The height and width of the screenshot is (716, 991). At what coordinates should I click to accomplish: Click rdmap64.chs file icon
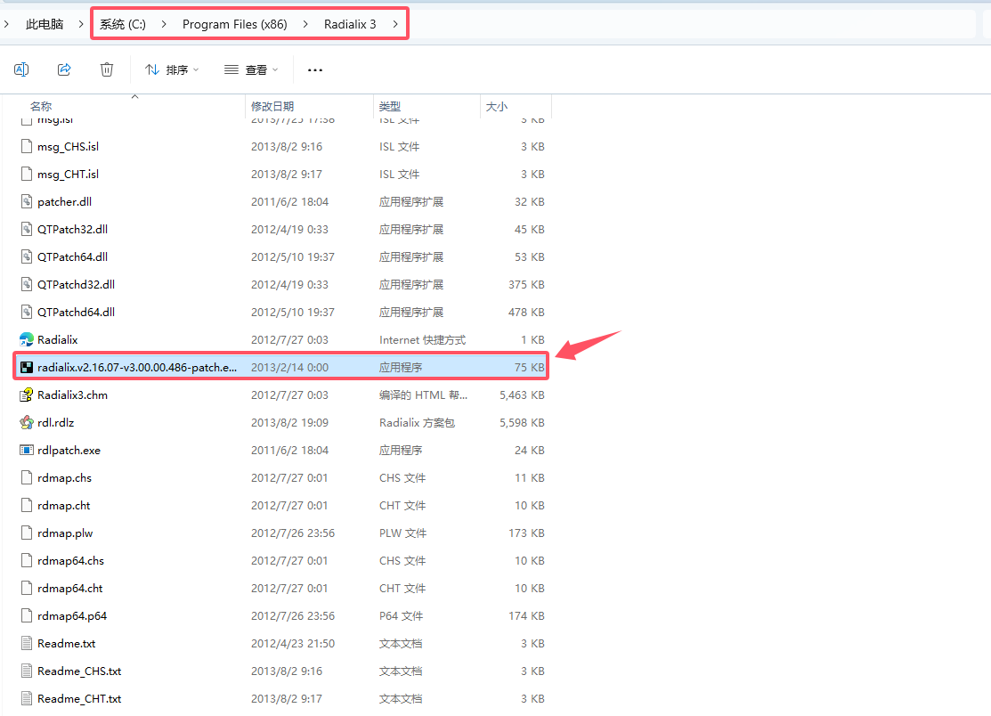coord(27,560)
